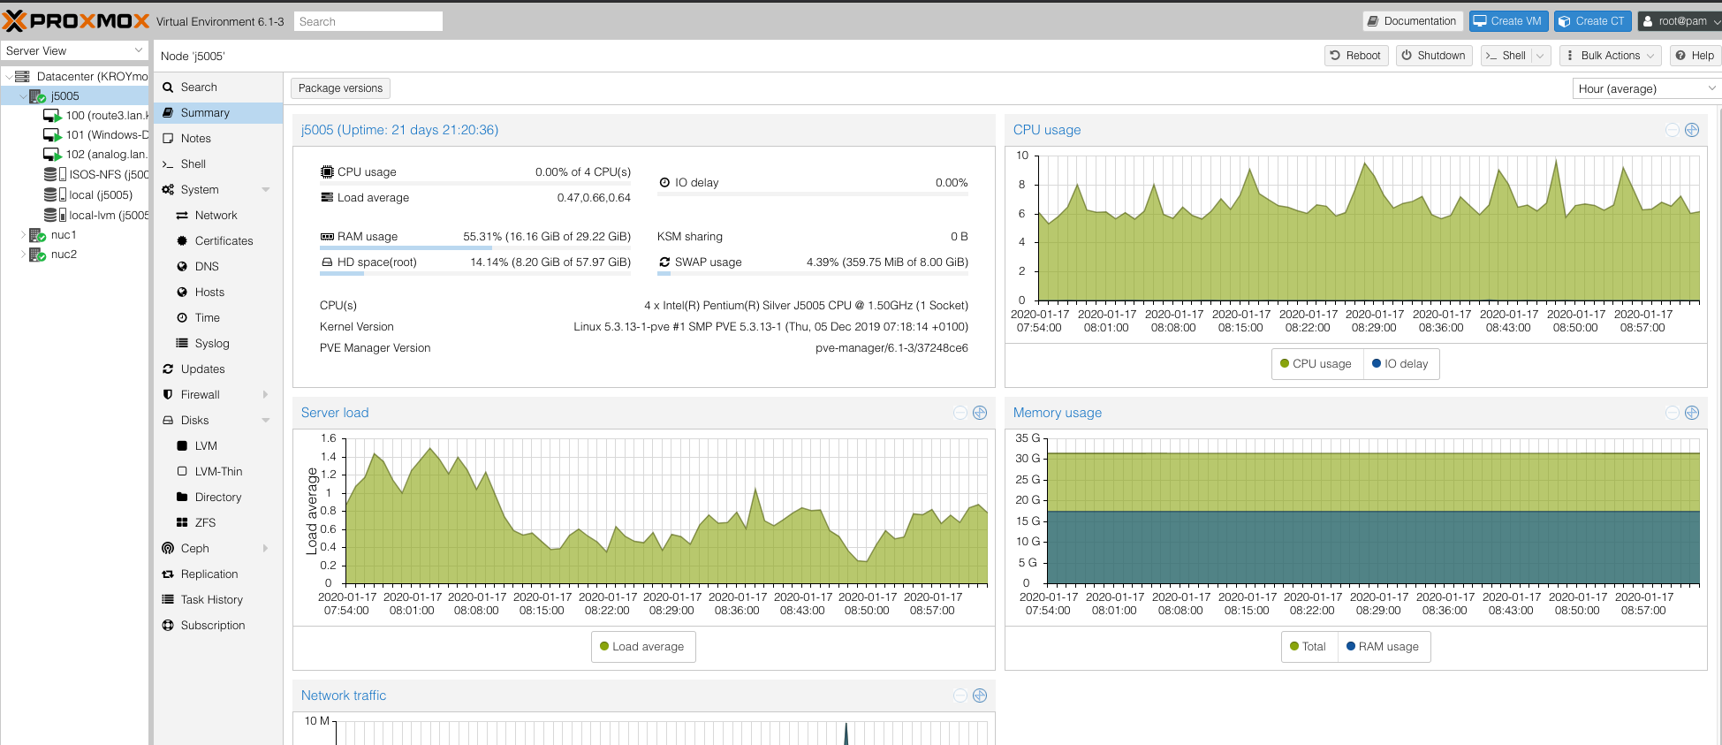
Task: Open the Notes menu item
Action: point(218,139)
